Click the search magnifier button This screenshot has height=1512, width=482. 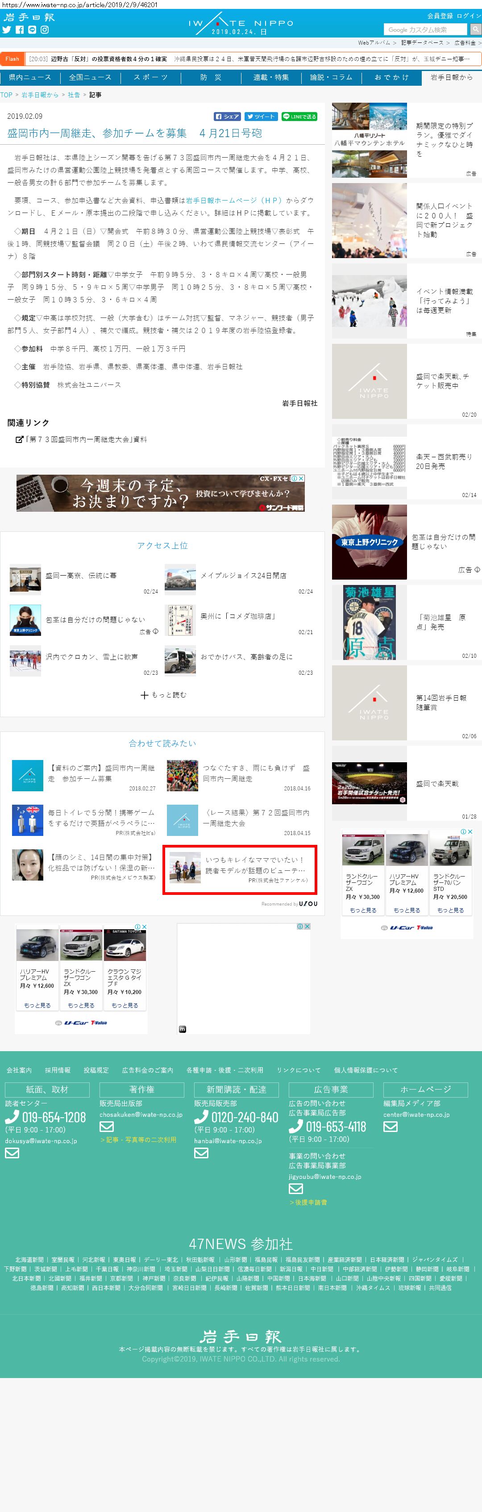point(475,29)
